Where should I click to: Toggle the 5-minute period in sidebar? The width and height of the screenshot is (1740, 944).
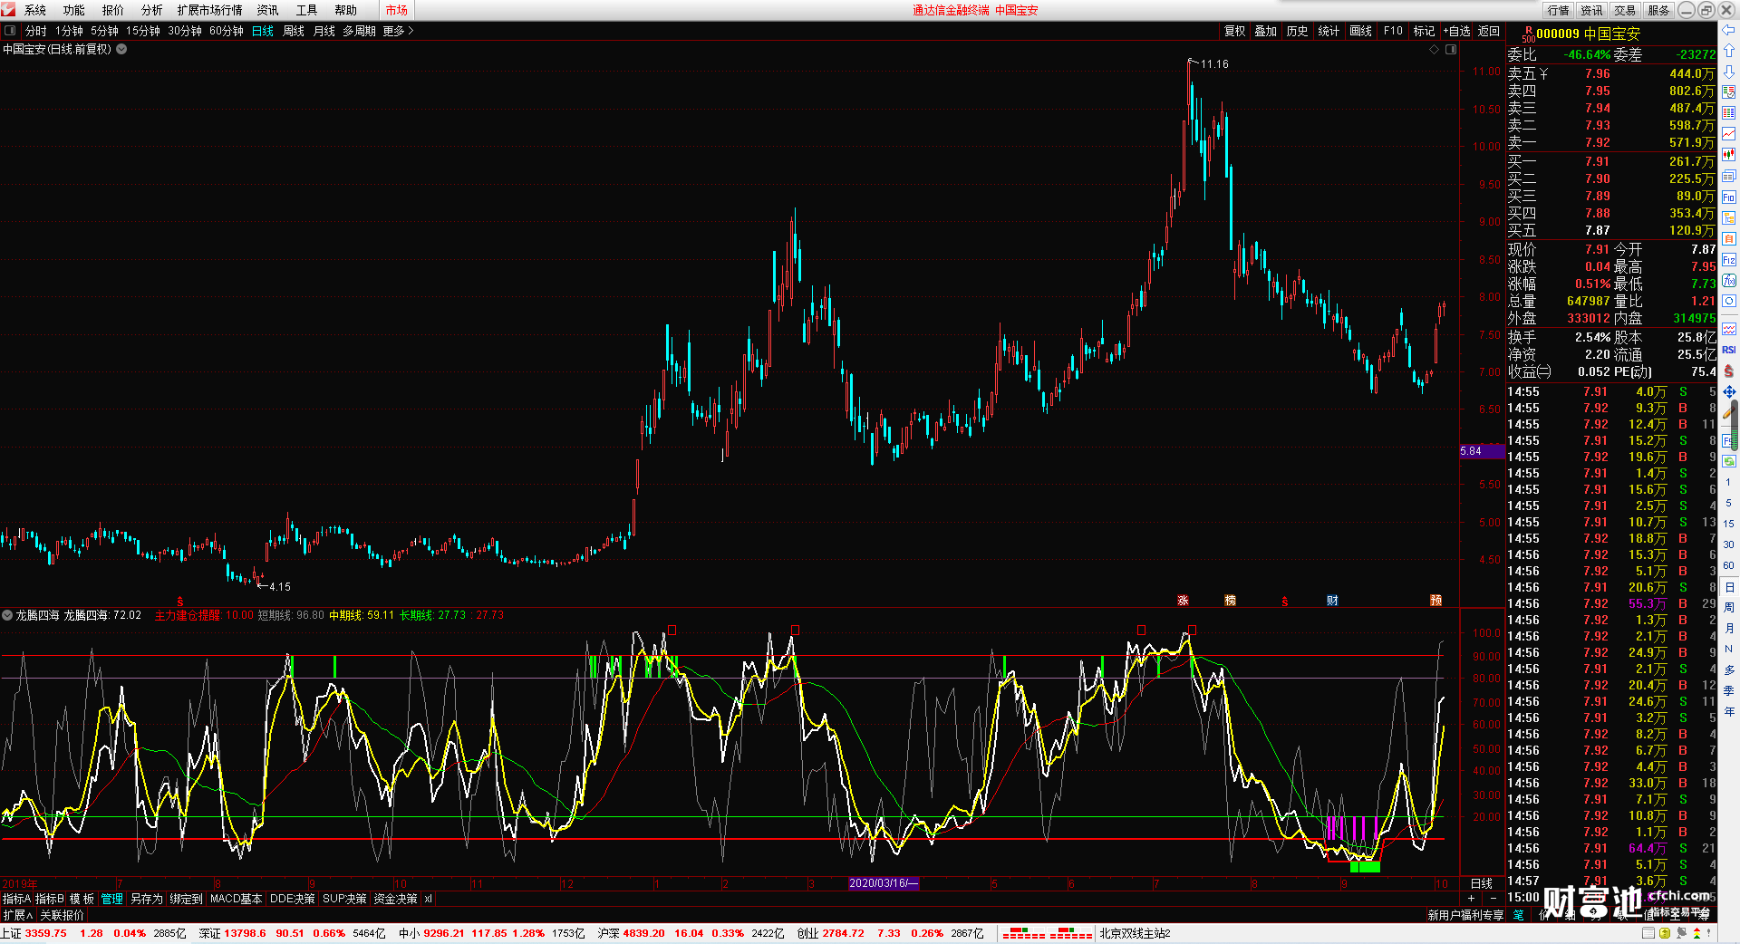(x=1728, y=503)
